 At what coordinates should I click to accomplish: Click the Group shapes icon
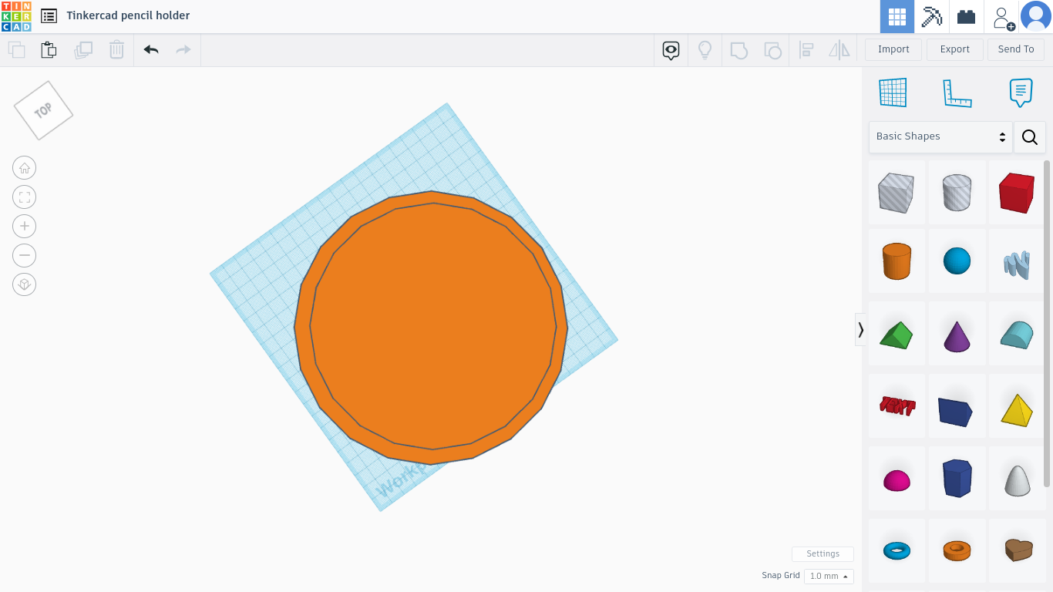coord(738,51)
